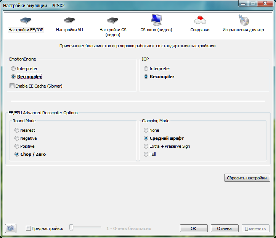
Task: Set Round Mode to Nearest
Action: coord(17,130)
